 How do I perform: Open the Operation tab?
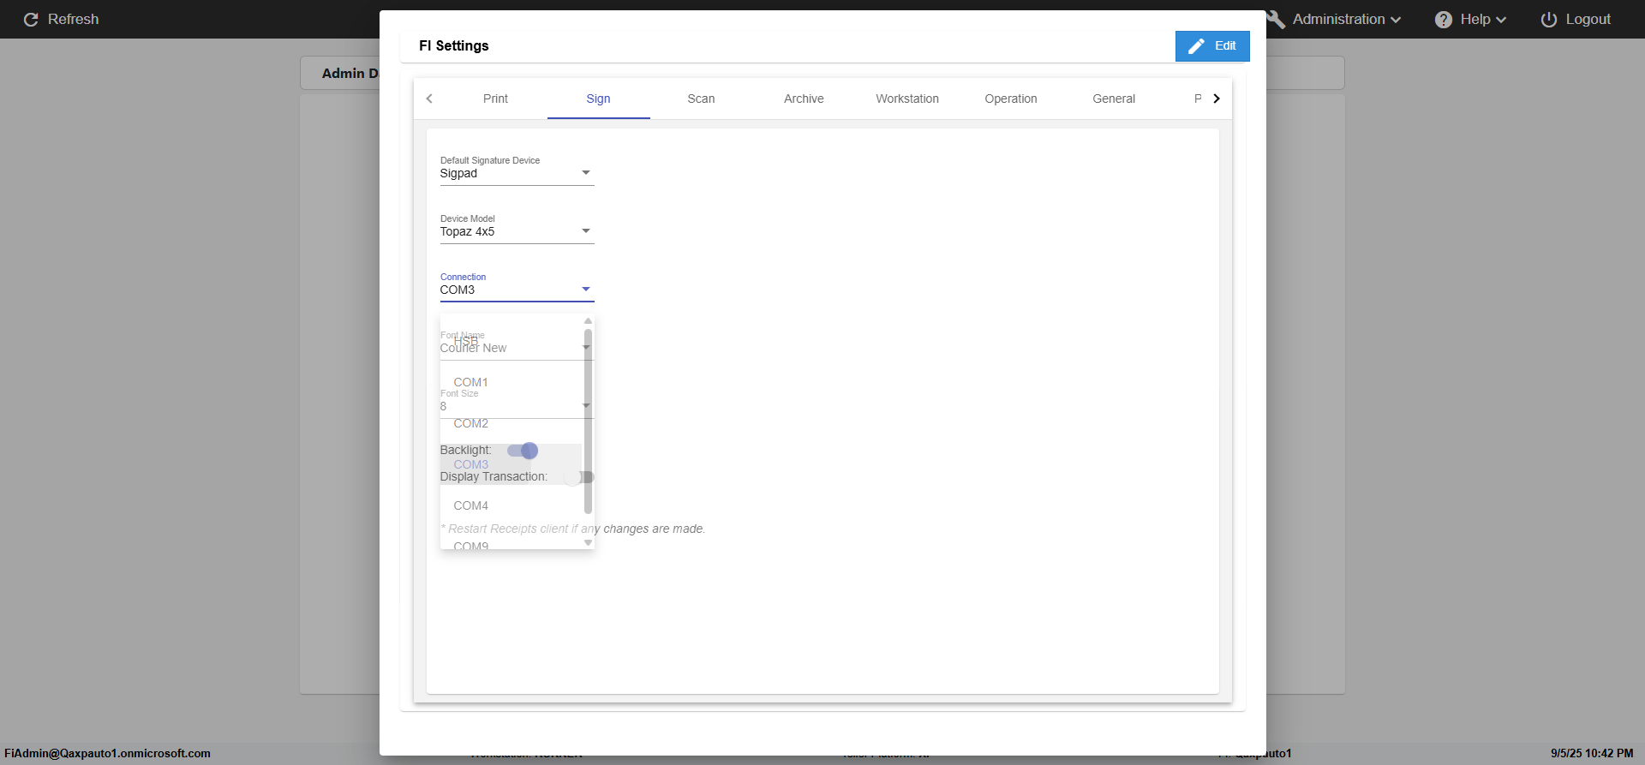pyautogui.click(x=1011, y=99)
